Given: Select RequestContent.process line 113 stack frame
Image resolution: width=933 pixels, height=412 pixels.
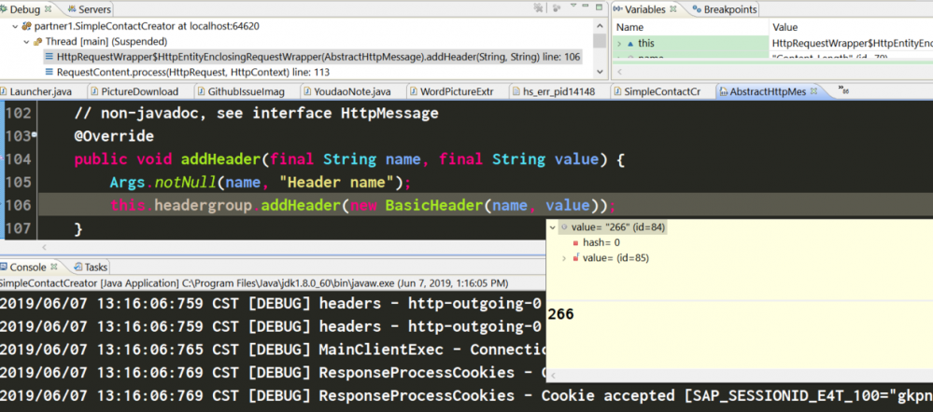Looking at the screenshot, I should [193, 73].
